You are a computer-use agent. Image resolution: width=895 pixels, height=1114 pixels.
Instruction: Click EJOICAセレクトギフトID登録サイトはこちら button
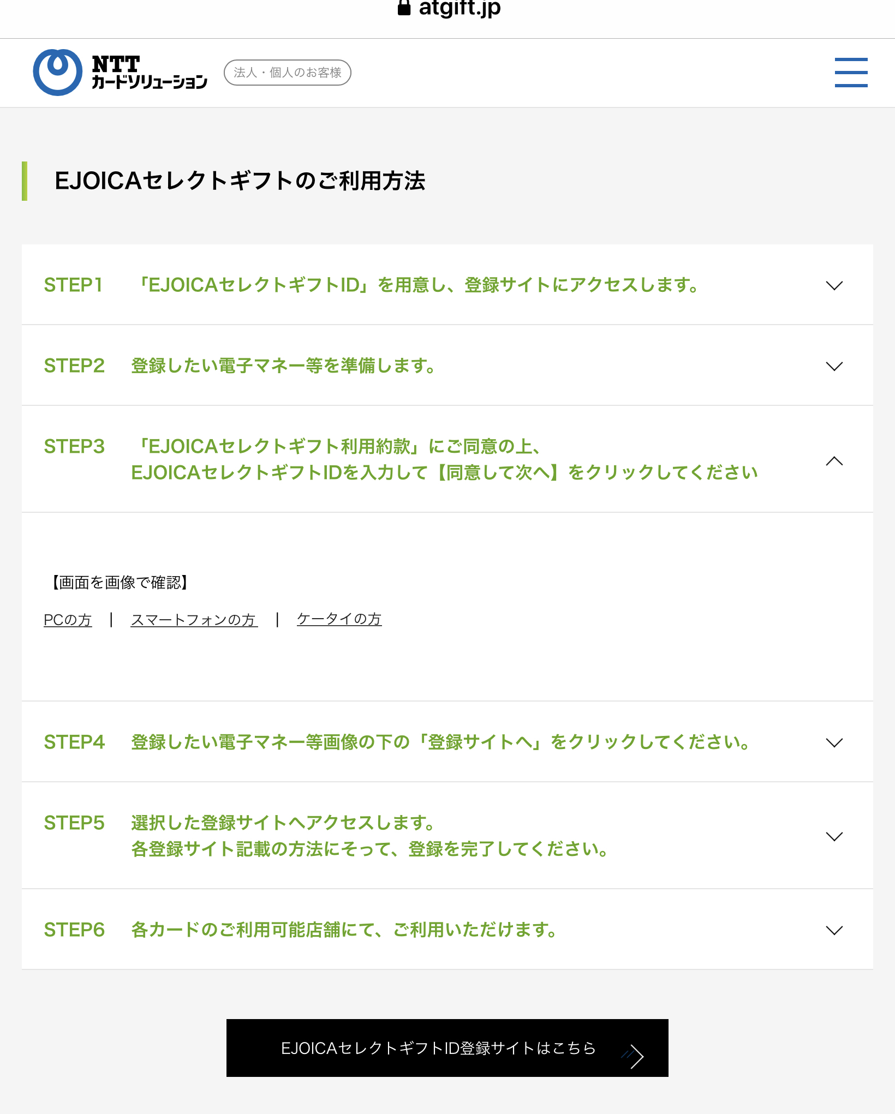[438, 1048]
